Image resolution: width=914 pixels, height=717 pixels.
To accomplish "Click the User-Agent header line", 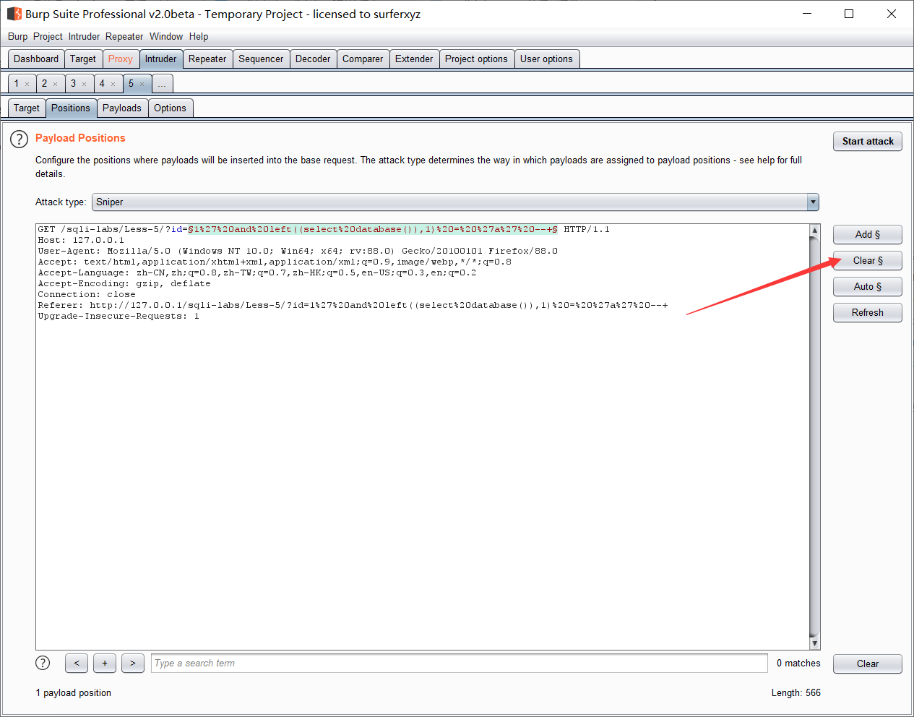I will (x=298, y=251).
